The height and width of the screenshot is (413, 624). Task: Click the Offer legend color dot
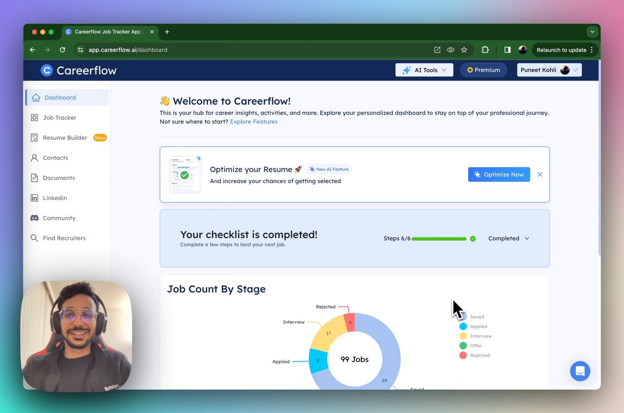coord(463,346)
